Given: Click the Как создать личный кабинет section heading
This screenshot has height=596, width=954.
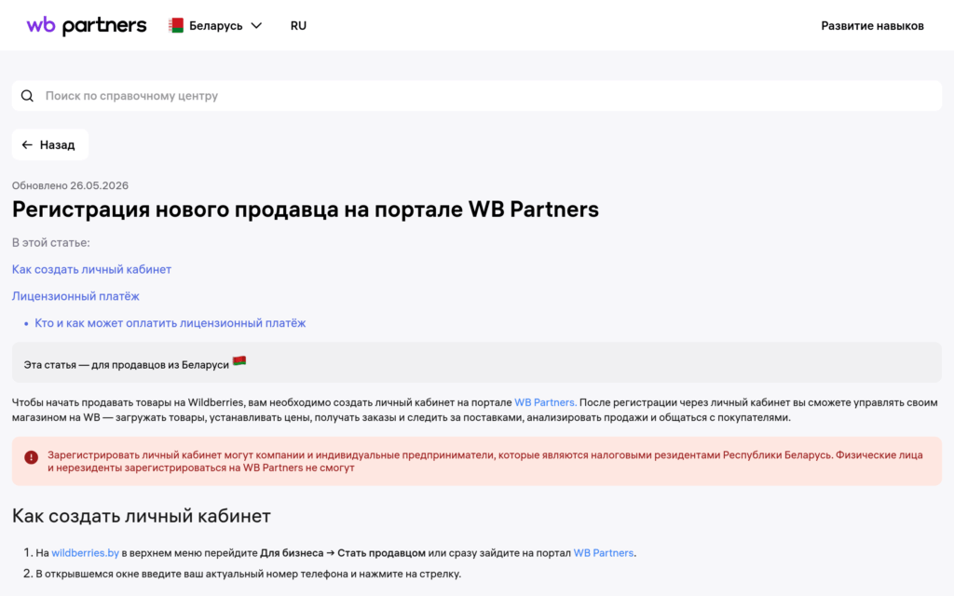Looking at the screenshot, I should click(x=142, y=516).
